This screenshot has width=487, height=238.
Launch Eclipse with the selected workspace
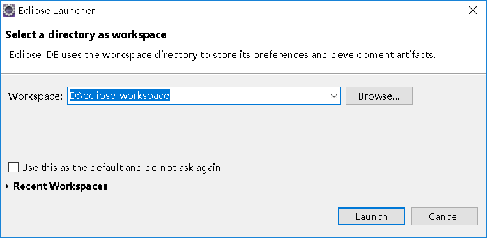pos(371,216)
